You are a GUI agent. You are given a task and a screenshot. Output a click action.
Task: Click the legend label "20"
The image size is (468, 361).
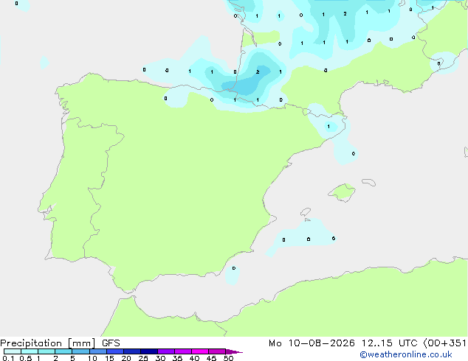[x=126, y=358]
